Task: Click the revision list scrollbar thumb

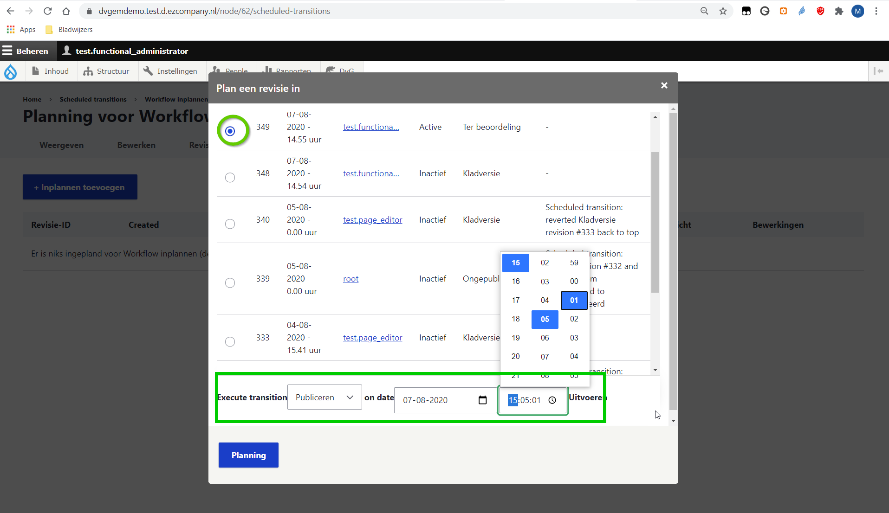Action: (x=655, y=223)
